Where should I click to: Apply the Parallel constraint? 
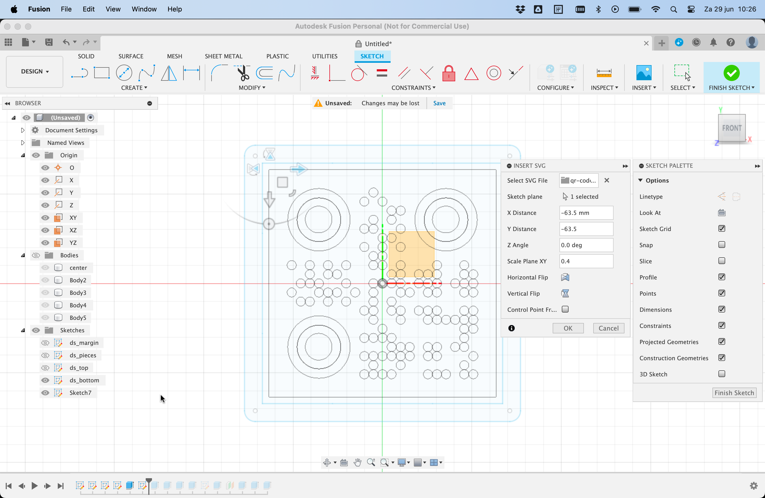pos(404,73)
